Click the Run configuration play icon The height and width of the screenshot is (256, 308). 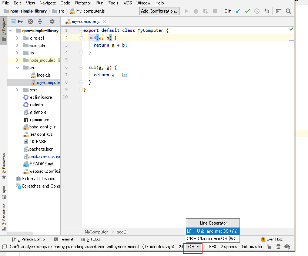point(187,11)
